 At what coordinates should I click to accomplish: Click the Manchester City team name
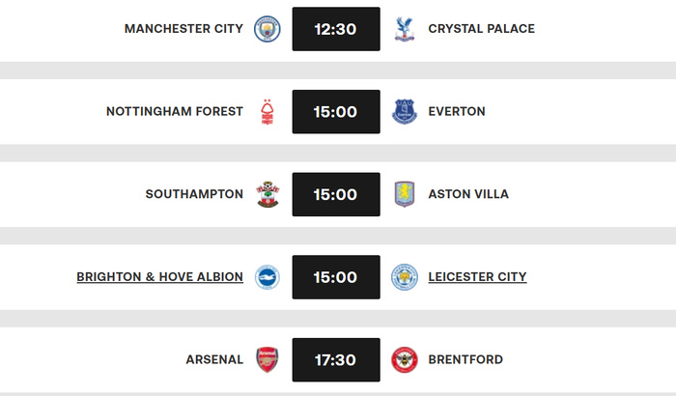(x=183, y=29)
